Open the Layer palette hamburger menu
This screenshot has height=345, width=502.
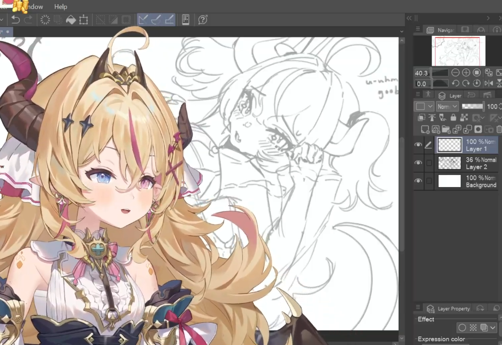418,94
